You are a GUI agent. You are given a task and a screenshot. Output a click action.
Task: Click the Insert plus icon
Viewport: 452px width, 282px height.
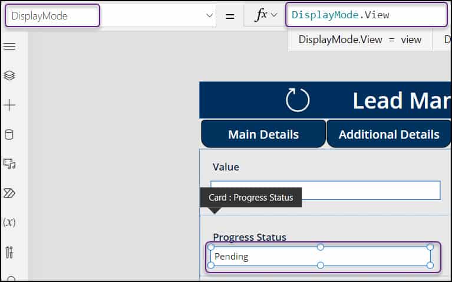point(9,106)
